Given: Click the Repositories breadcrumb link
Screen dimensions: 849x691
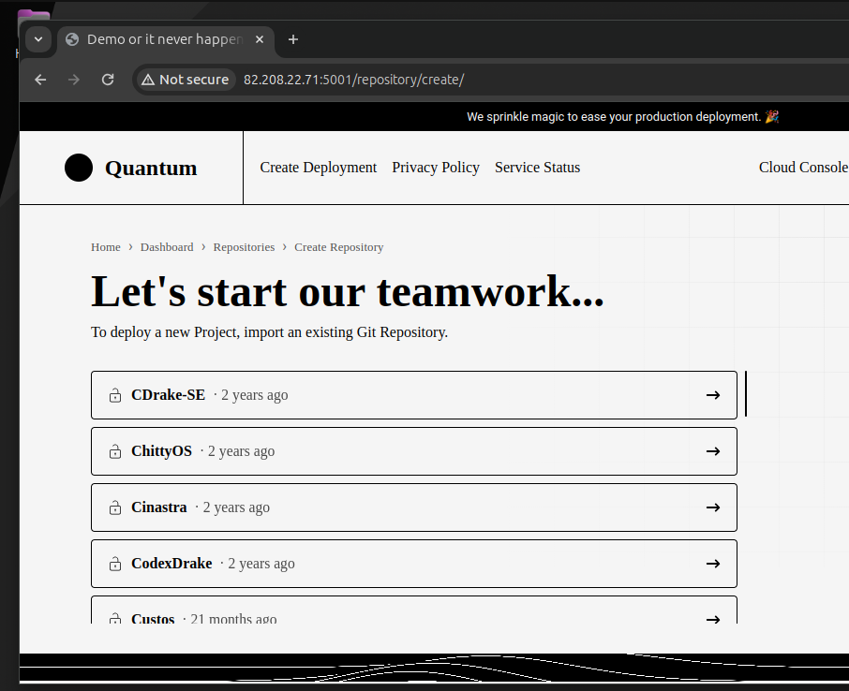Looking at the screenshot, I should click(x=244, y=246).
